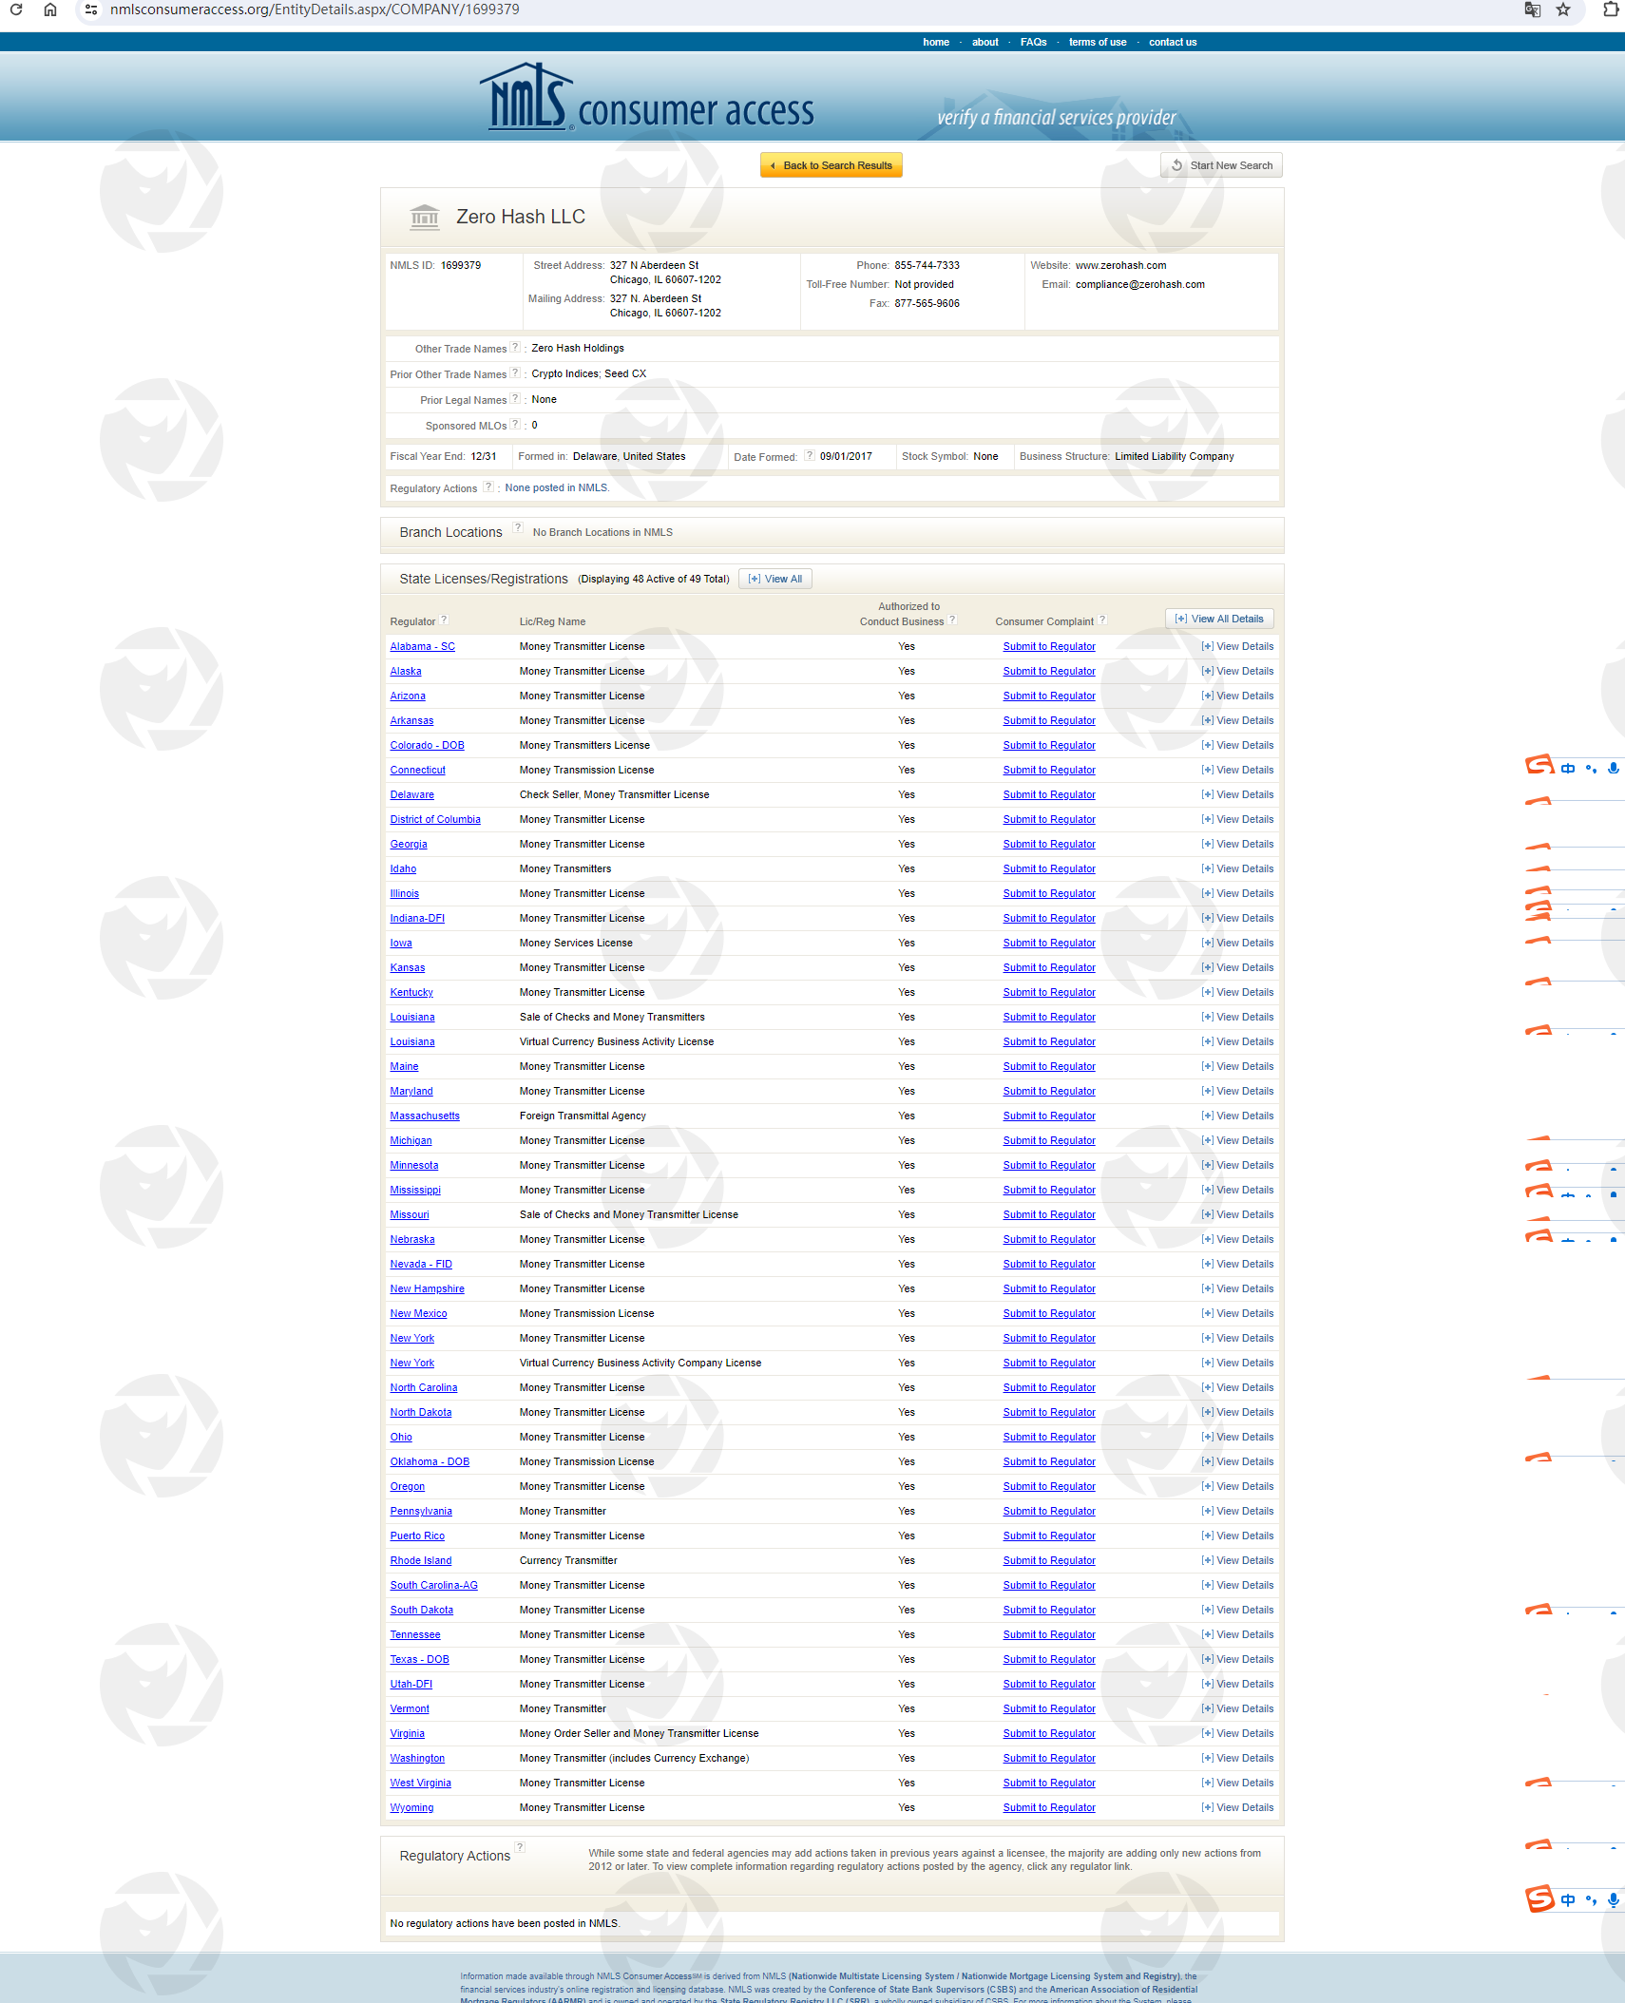Click Back to Search Results button

[x=832, y=166]
